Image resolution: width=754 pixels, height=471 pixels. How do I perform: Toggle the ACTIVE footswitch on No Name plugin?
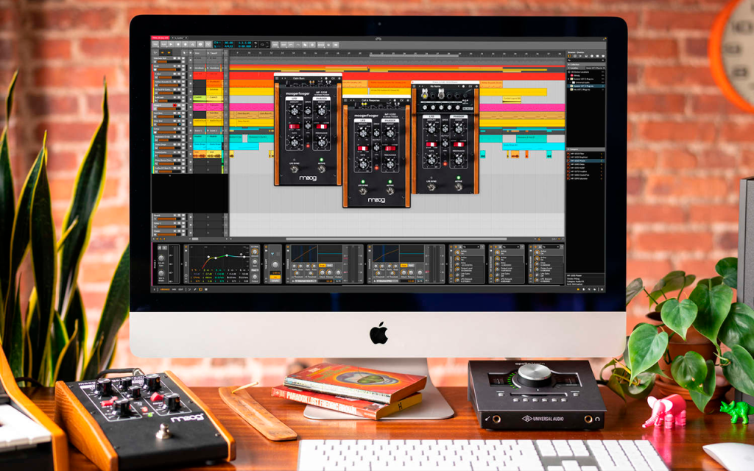[459, 187]
